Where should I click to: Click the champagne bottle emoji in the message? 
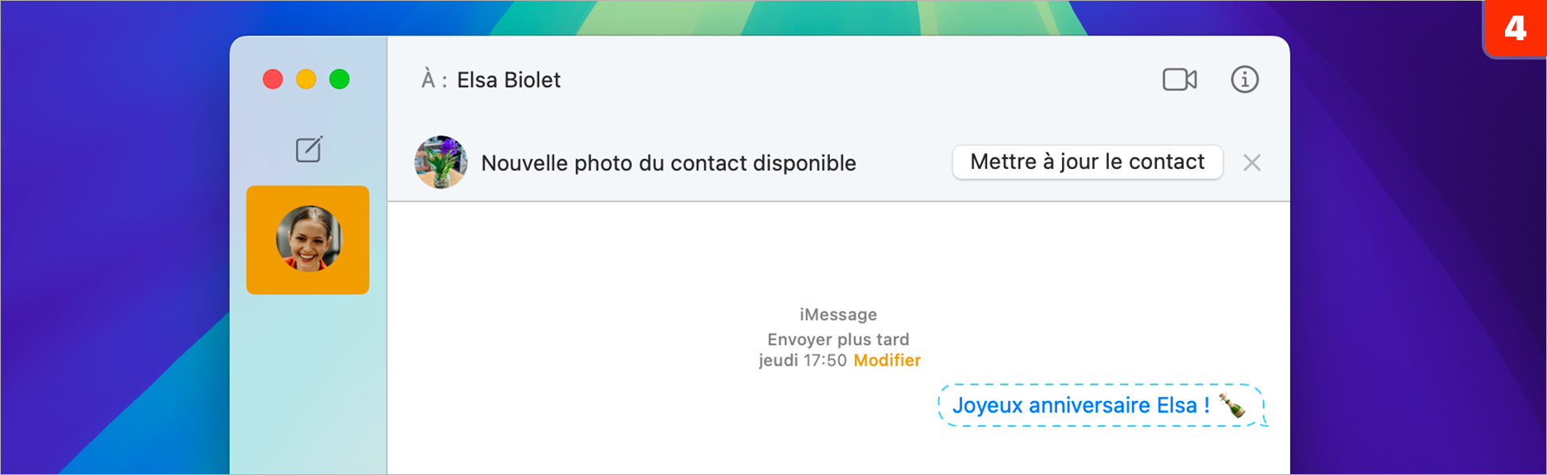pos(1234,405)
